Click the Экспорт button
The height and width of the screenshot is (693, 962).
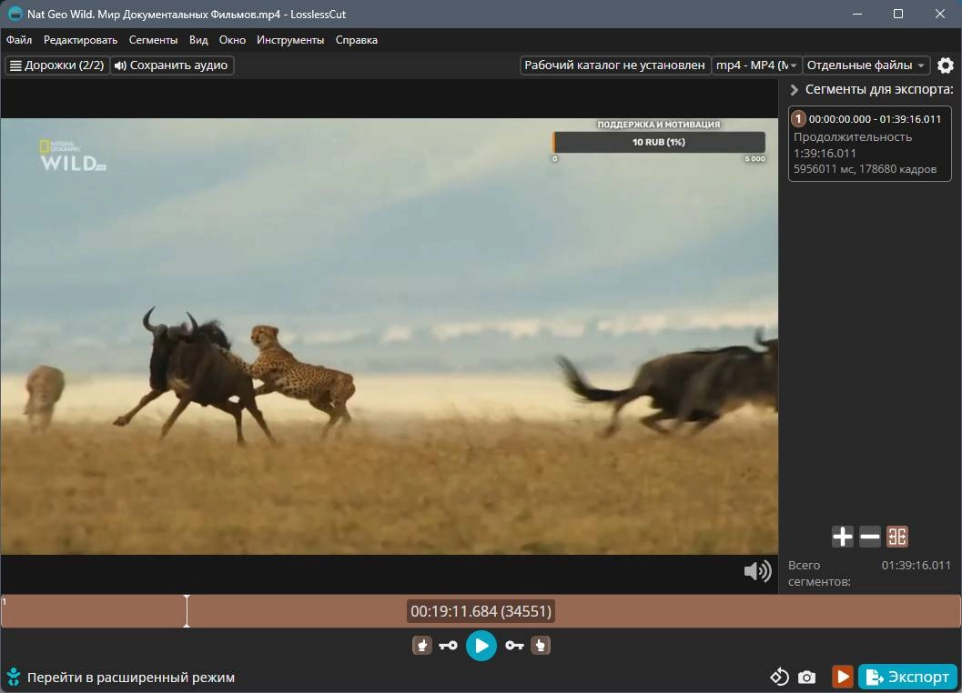coord(907,677)
